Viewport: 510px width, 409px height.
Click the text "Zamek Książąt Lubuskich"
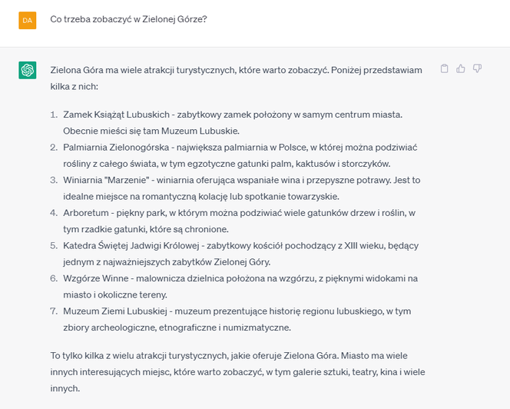point(117,115)
